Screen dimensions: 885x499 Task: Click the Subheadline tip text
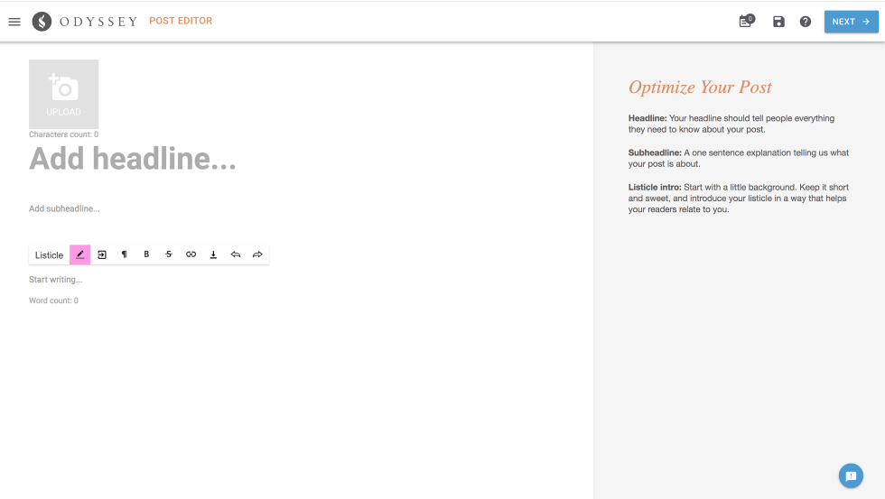tap(739, 158)
